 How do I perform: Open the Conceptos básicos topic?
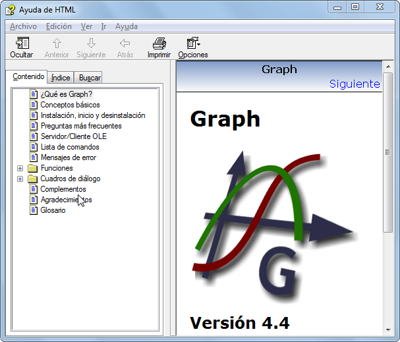(x=70, y=105)
